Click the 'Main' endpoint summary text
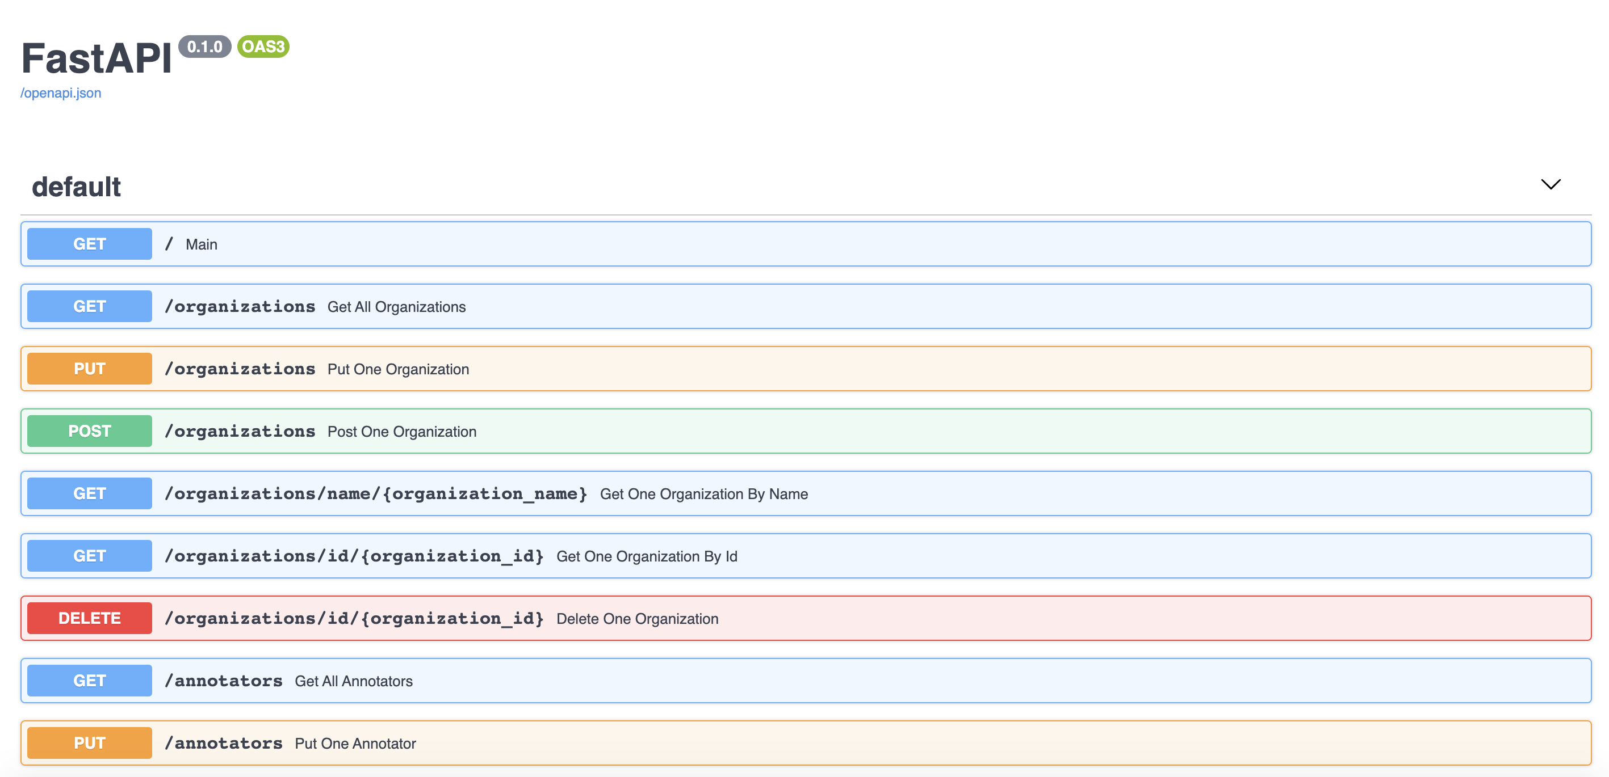Viewport: 1609px width, 777px height. point(202,244)
